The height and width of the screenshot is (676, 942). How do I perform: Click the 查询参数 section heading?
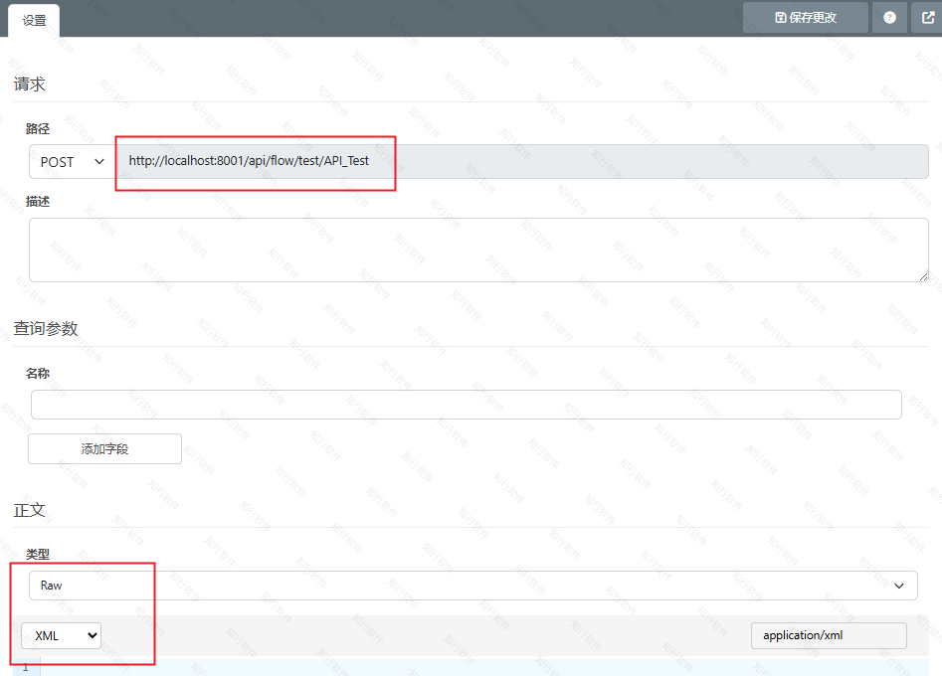[46, 329]
